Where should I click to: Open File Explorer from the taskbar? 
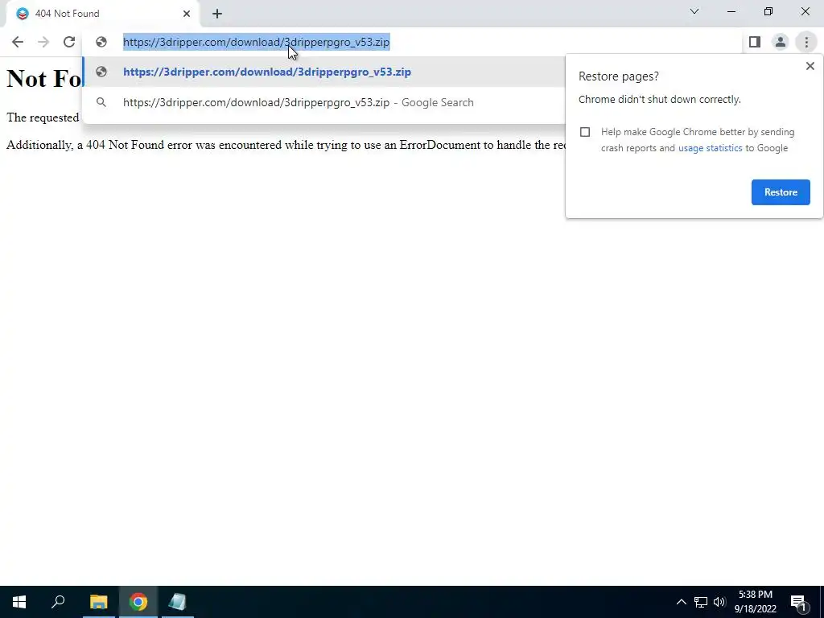[98, 602]
